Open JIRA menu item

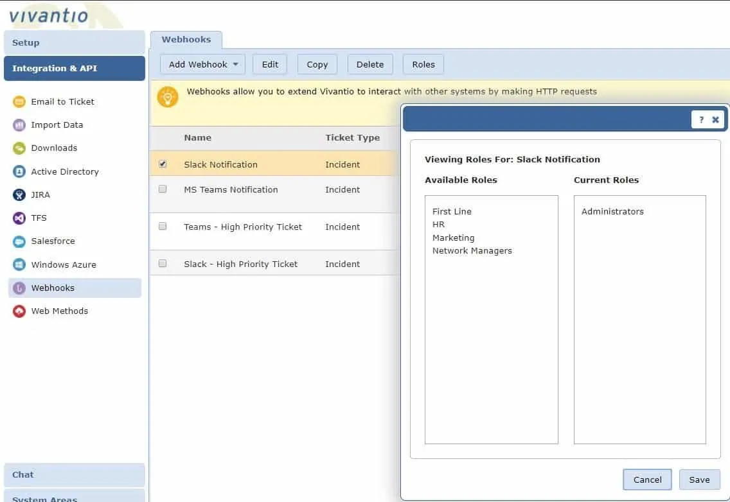[x=40, y=195]
